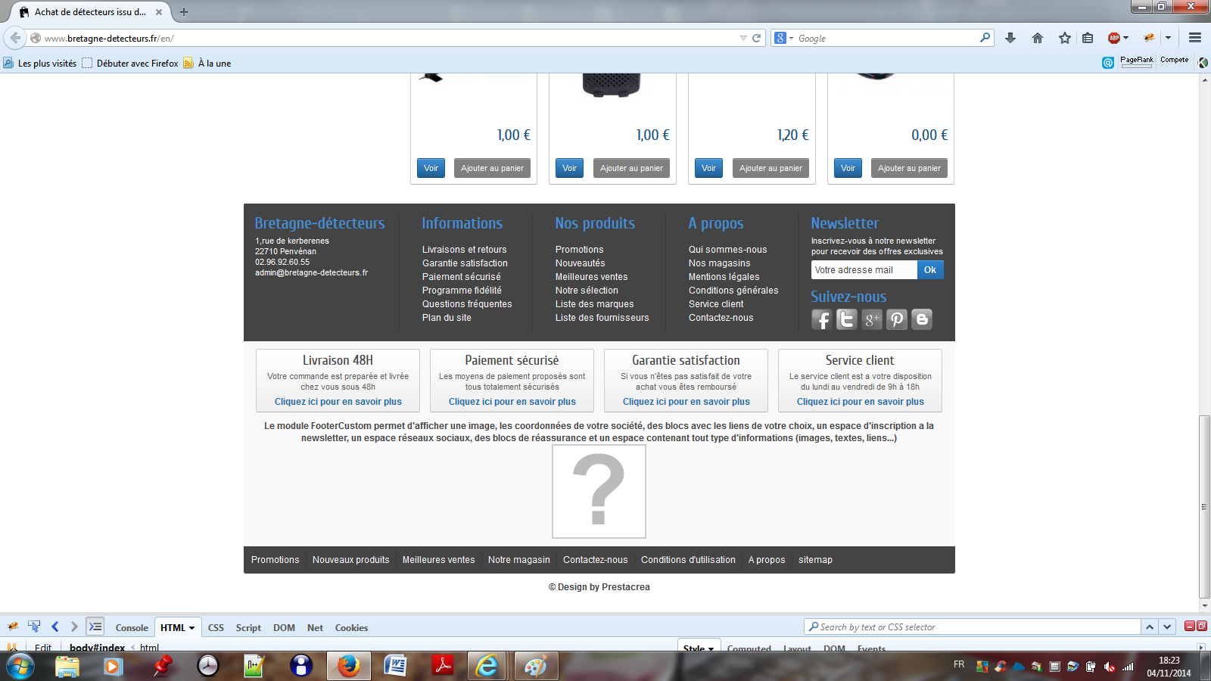
Task: Switch to the Script tab in Firebug
Action: (248, 628)
